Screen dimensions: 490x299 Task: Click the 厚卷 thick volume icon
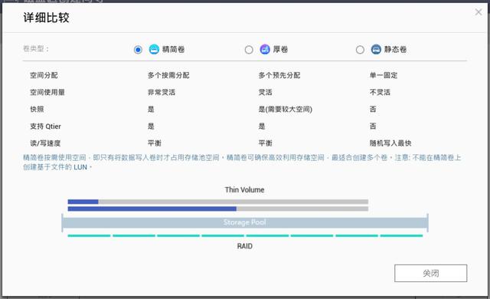point(265,49)
